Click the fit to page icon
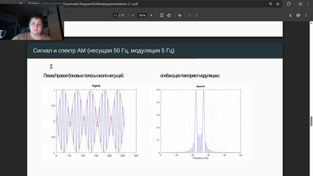The height and width of the screenshot is (176, 313). pyautogui.click(x=162, y=15)
